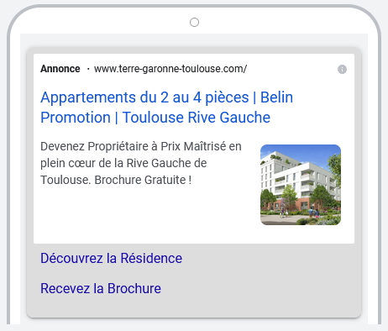Viewport: 388px width, 331px height.
Task: Tap the phone front camera circle
Action: (x=194, y=22)
